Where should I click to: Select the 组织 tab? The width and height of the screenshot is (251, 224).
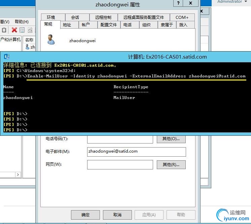(x=148, y=25)
